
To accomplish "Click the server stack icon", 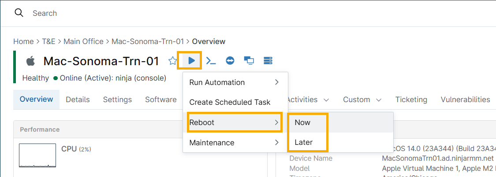I will 268,61.
